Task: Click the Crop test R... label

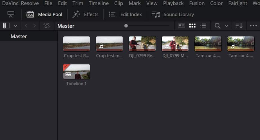Action: point(77,56)
